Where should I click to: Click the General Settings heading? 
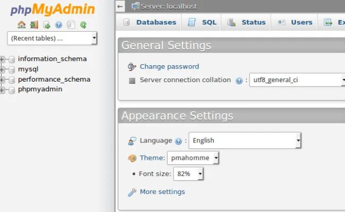166,46
